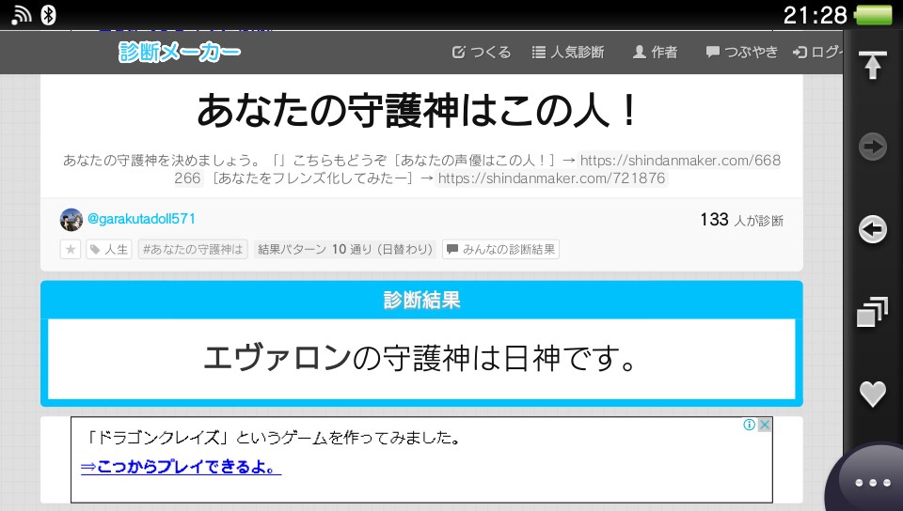Open みんなの診断結果 button

click(x=500, y=250)
